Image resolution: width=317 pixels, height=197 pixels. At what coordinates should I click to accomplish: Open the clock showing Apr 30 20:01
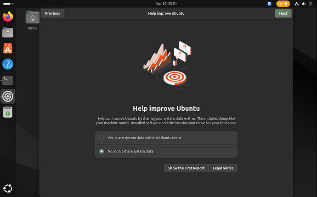(166, 4)
